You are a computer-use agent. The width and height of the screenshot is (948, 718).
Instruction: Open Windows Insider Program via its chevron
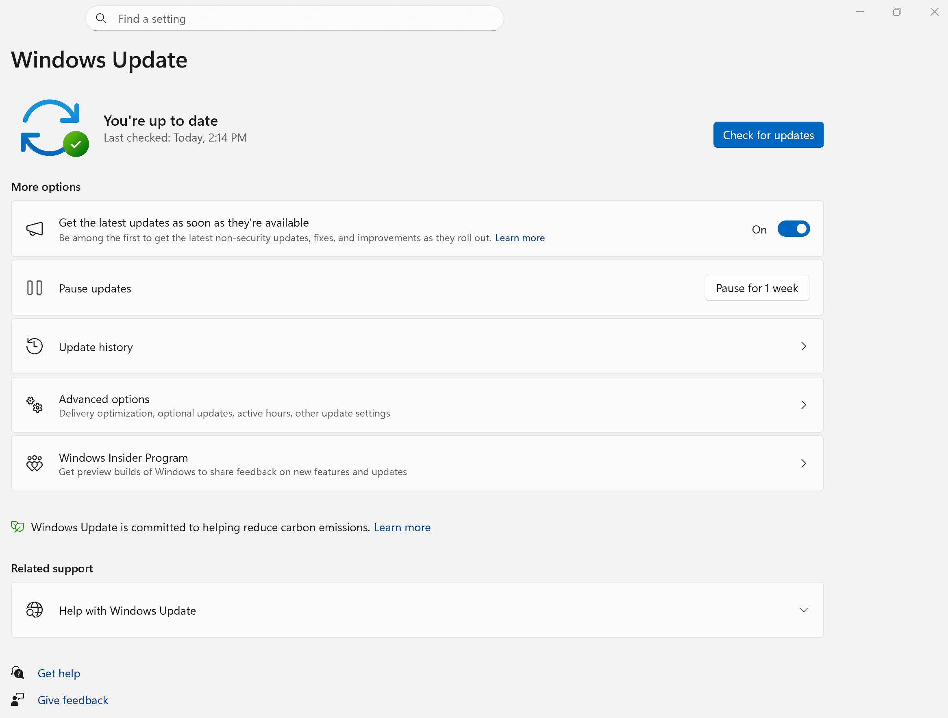pyautogui.click(x=804, y=463)
